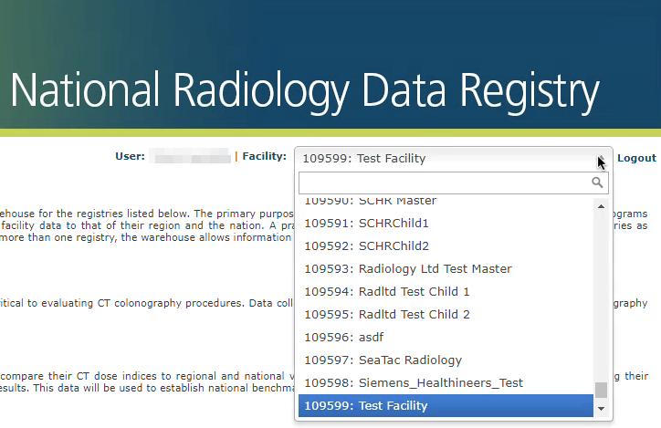Select facility 109590: SCHR Master
This screenshot has height=428, width=661.
click(x=446, y=202)
